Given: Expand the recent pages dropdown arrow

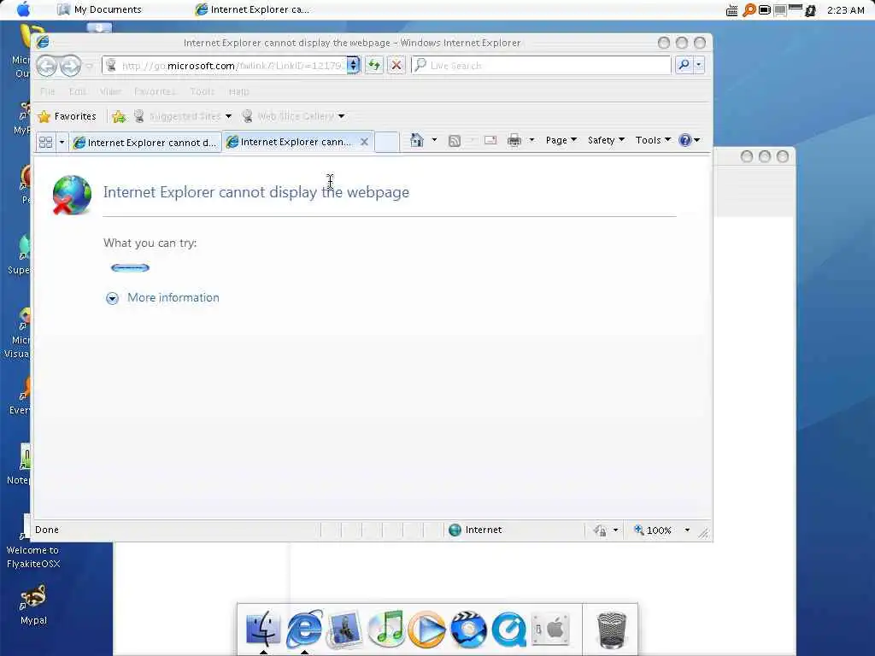Looking at the screenshot, I should pos(89,67).
